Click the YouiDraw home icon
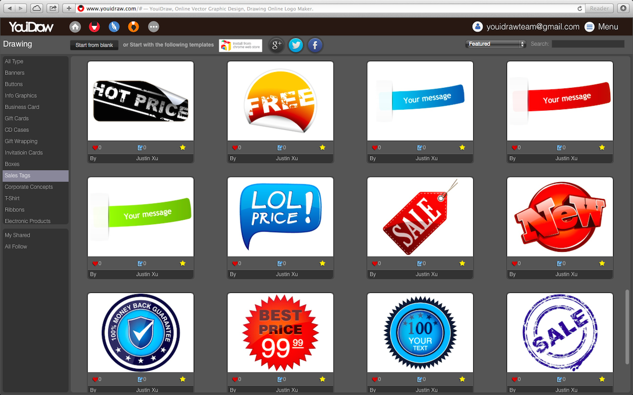The width and height of the screenshot is (633, 395). pyautogui.click(x=75, y=27)
